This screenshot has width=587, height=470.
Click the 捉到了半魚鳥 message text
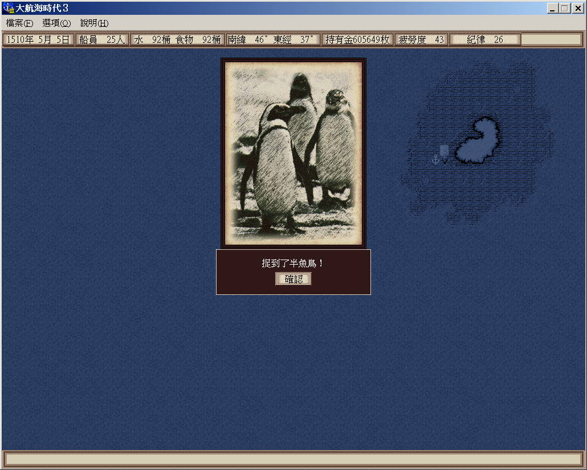point(293,263)
